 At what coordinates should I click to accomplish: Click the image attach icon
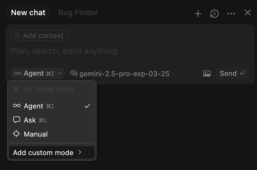207,73
